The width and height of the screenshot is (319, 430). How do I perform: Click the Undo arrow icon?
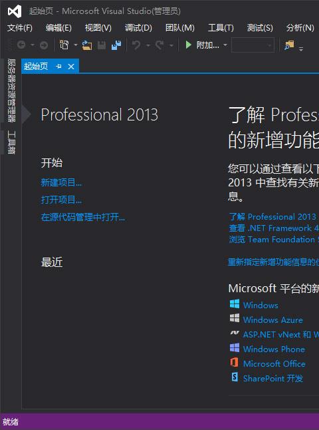pos(136,45)
